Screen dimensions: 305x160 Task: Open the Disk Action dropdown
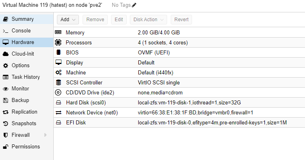pos(148,20)
